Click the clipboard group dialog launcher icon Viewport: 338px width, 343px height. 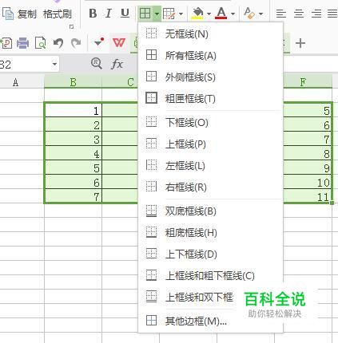pyautogui.click(x=71, y=26)
